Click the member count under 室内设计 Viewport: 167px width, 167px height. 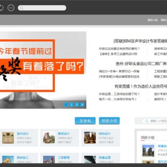pyautogui.click(x=24, y=138)
